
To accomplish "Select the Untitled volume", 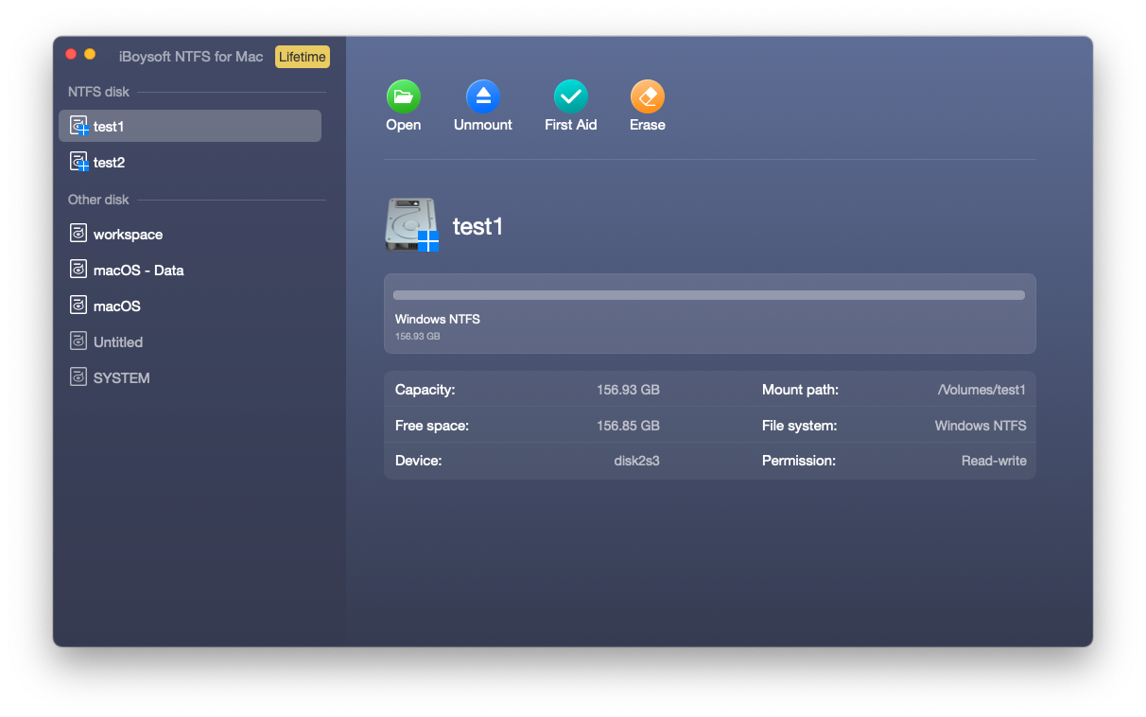I will click(190, 341).
